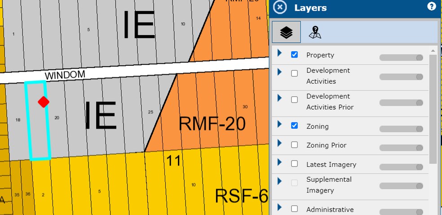442x215 pixels.
Task: Uncheck the Property layer checkbox
Action: click(x=295, y=54)
